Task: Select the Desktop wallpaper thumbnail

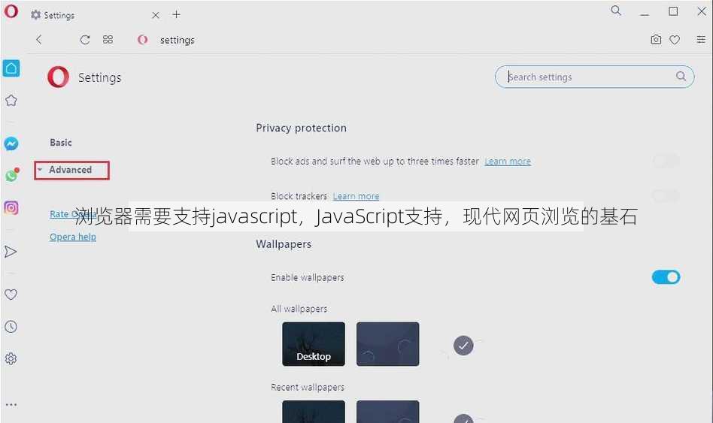Action: (x=314, y=344)
